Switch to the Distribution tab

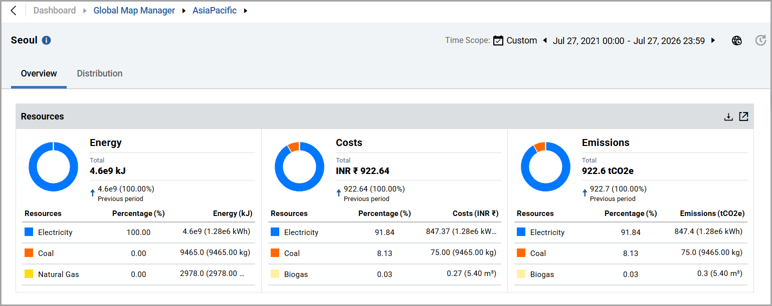click(100, 73)
